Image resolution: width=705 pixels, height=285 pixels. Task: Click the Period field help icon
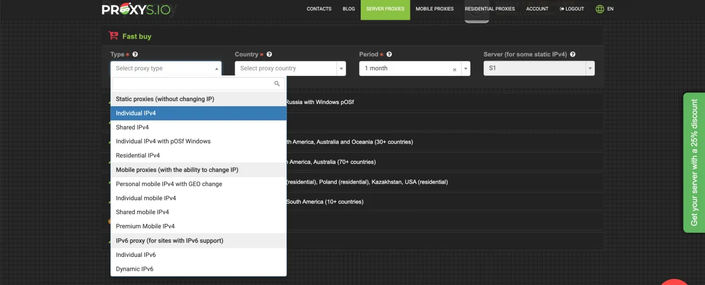389,54
